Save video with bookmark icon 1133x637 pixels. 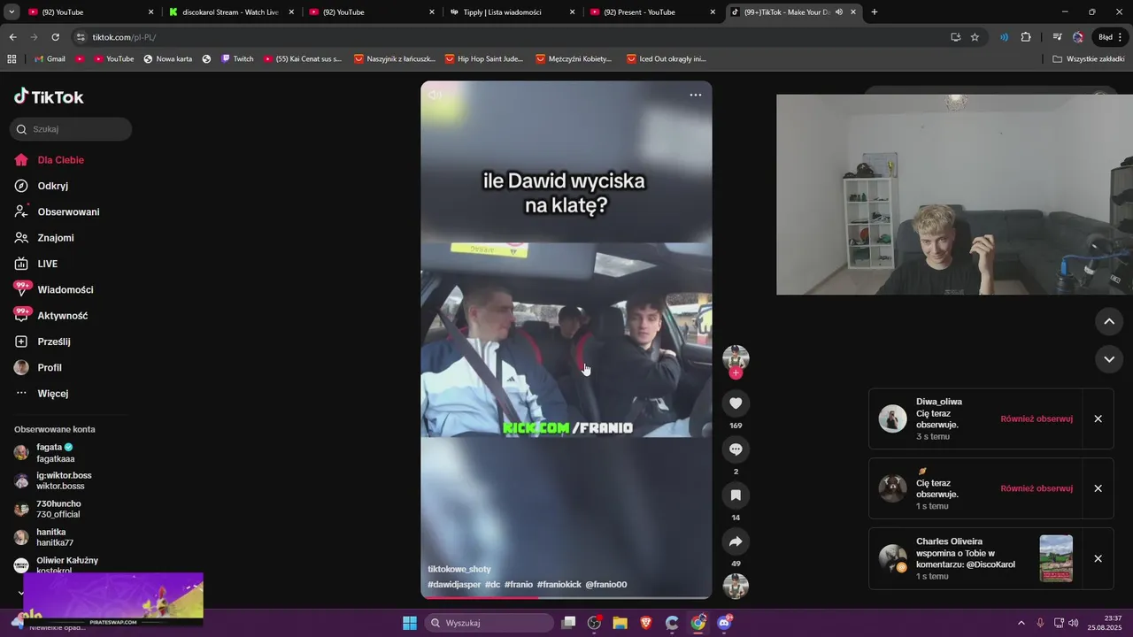click(736, 495)
